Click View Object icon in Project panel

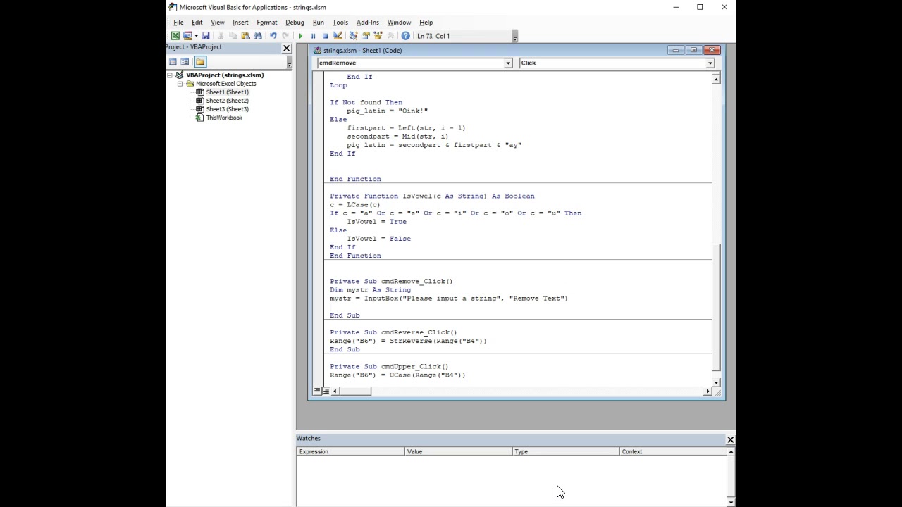185,62
